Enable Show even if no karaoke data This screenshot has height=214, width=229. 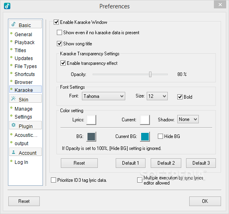click(x=59, y=33)
